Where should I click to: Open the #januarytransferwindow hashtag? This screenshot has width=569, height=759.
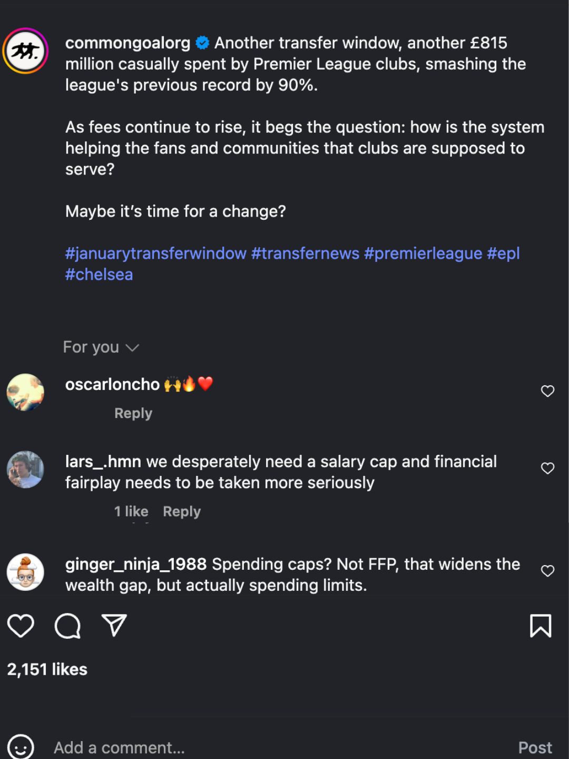tap(155, 254)
